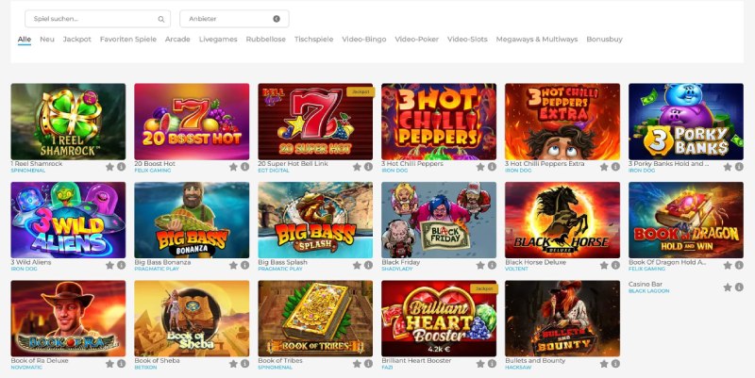Star icon next to Book of Sheba
755x378 pixels.
click(233, 364)
